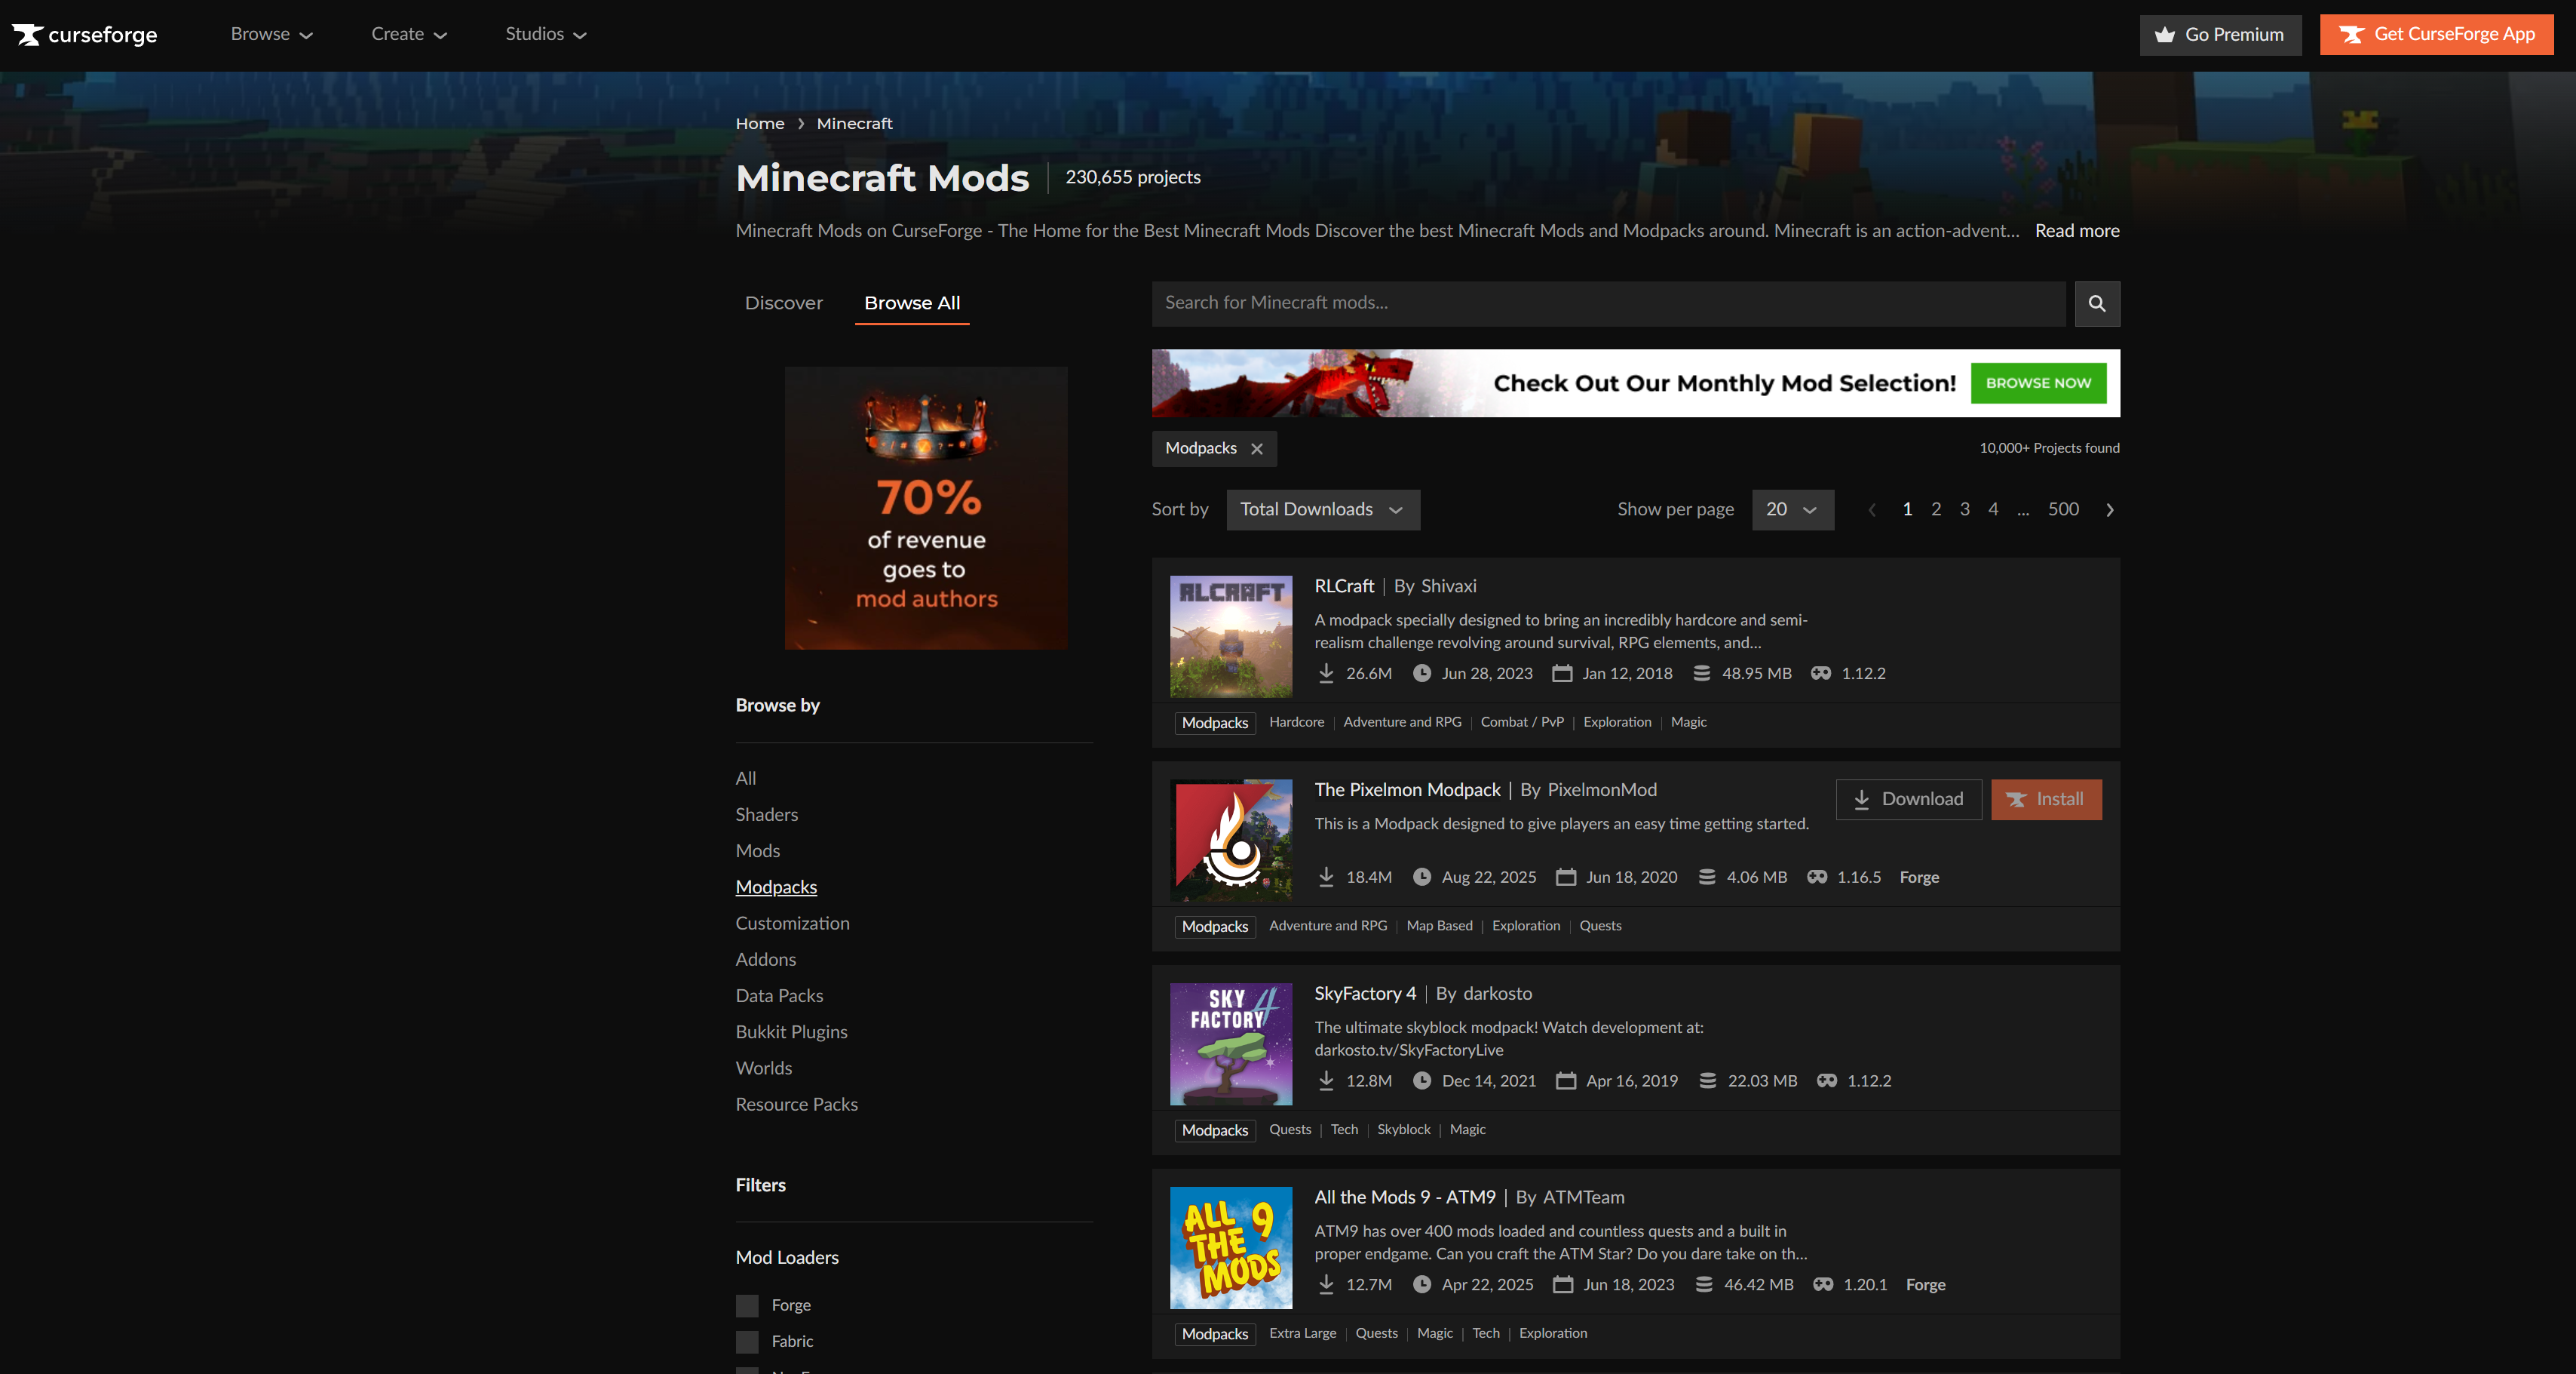Click the 70% revenue promo banner
The height and width of the screenshot is (1374, 2576).
[926, 509]
